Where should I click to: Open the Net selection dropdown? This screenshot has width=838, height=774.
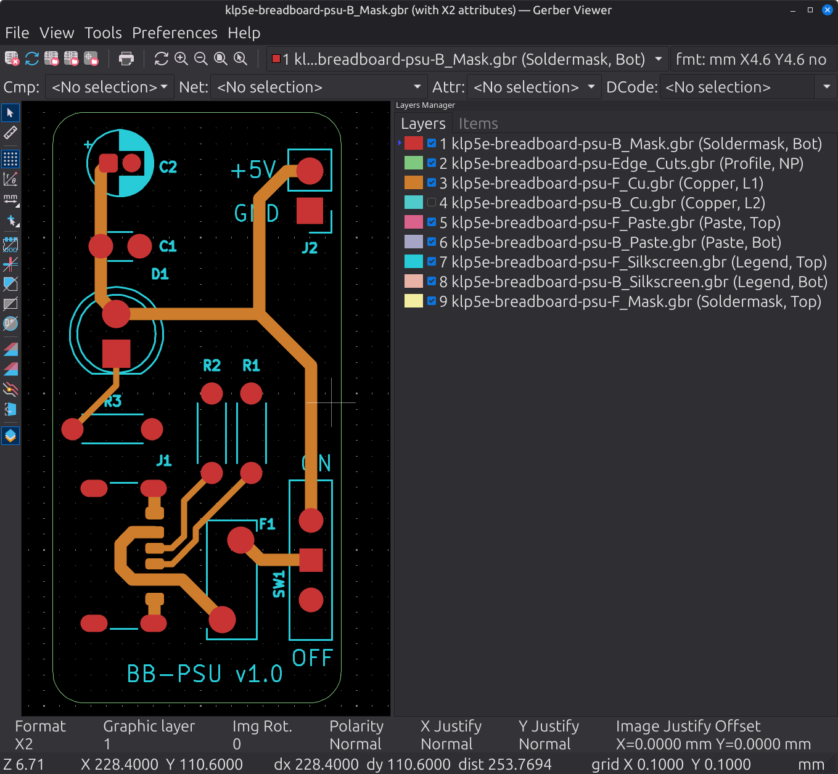pos(319,87)
